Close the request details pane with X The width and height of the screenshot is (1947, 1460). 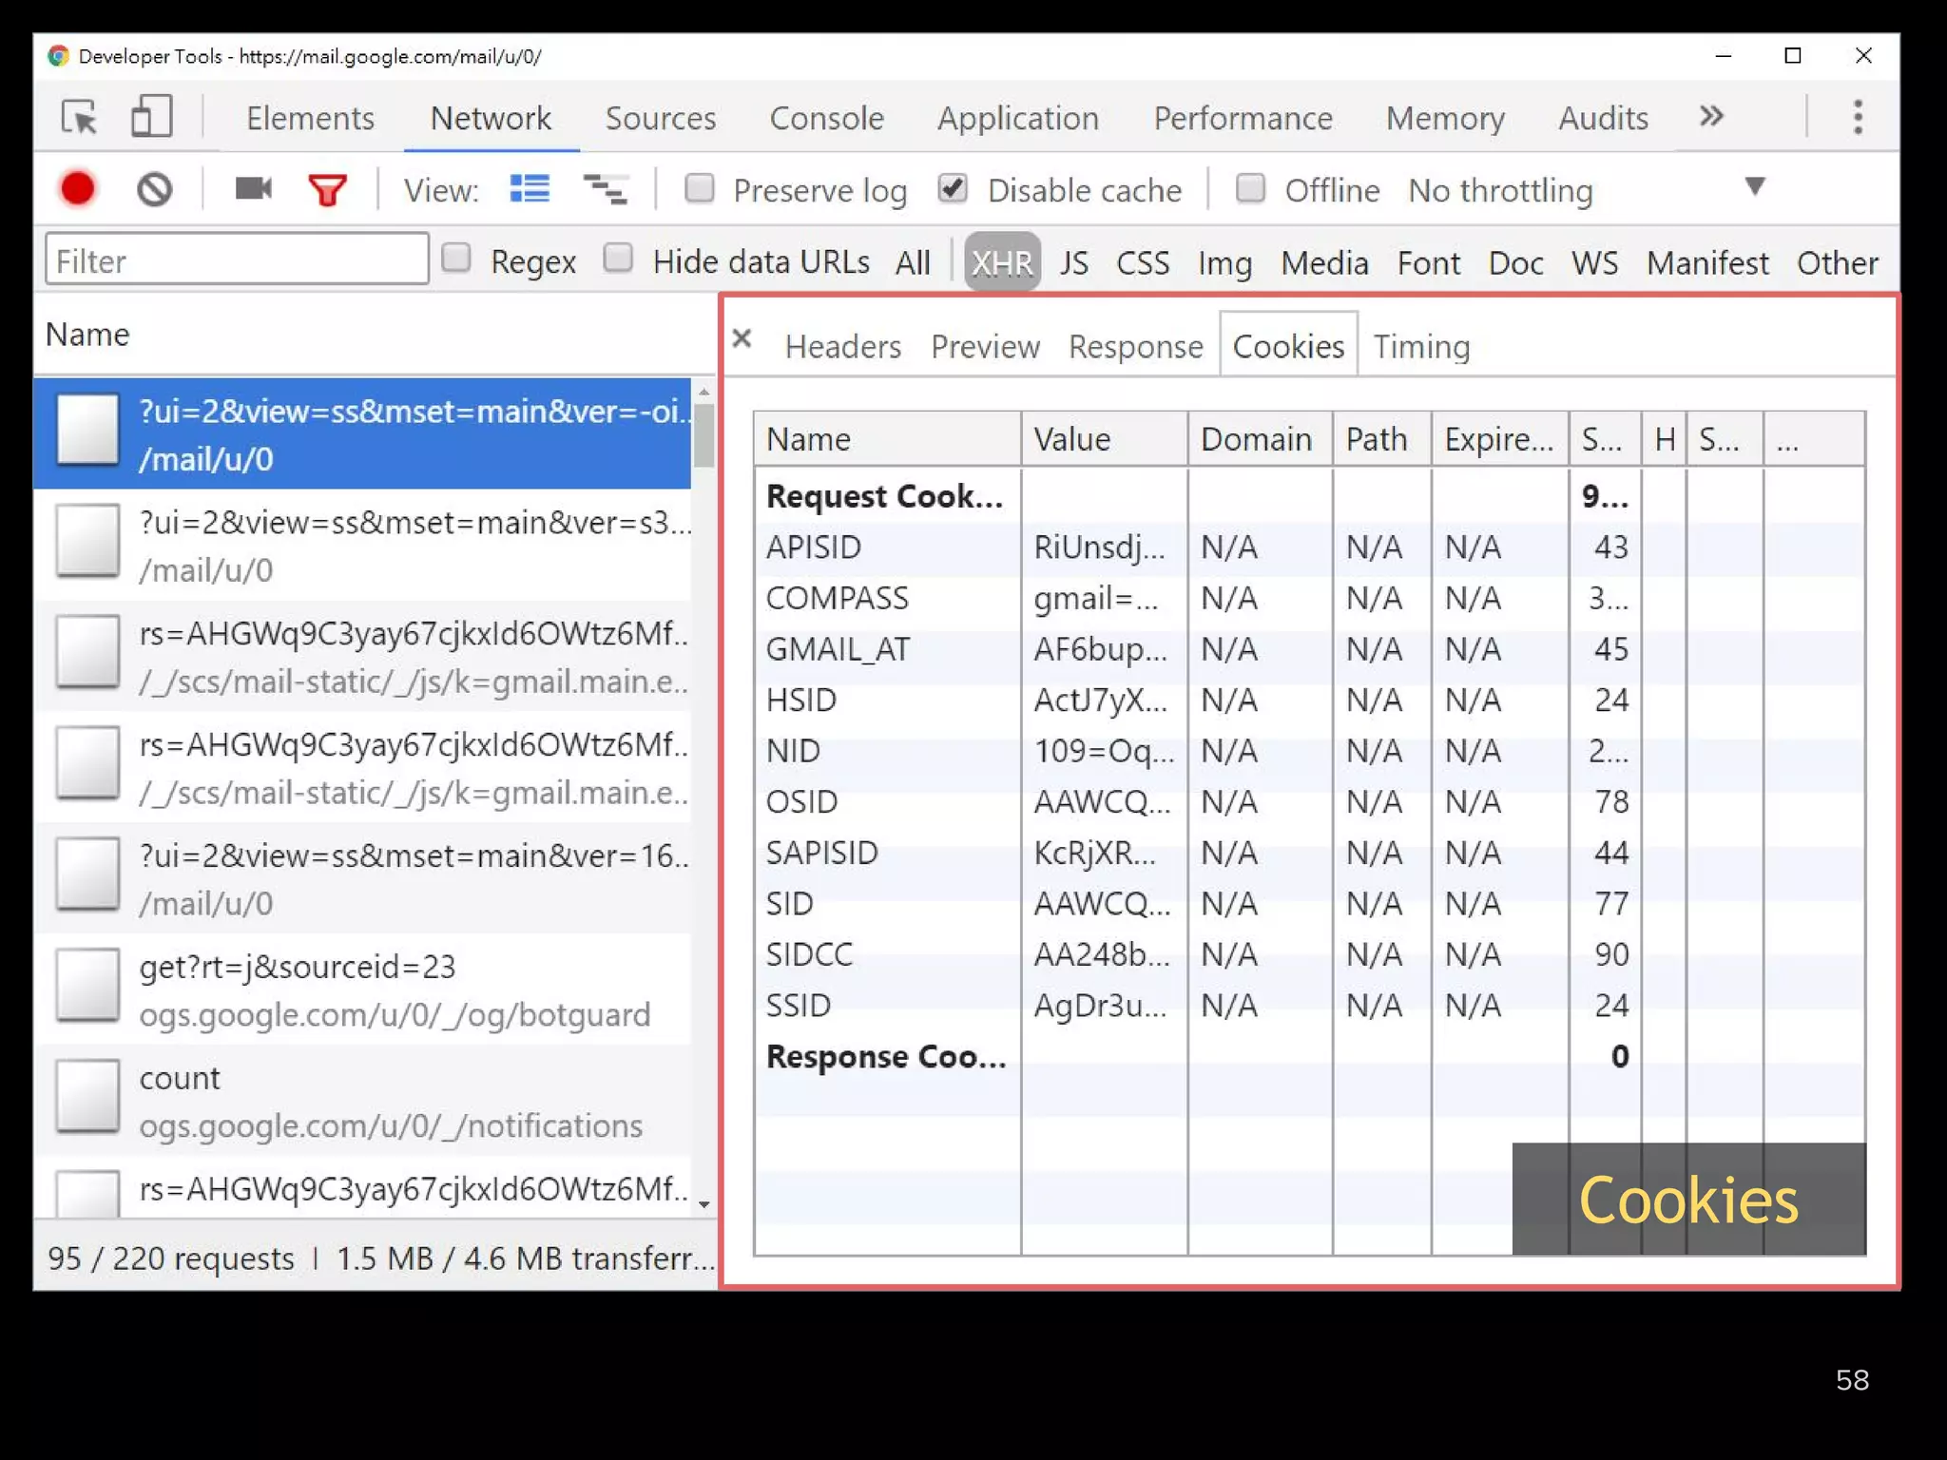tap(742, 338)
